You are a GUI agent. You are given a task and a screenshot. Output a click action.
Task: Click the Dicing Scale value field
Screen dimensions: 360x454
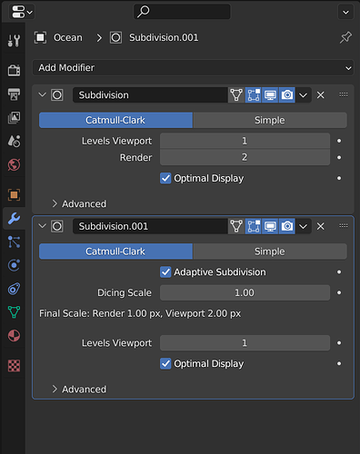tap(245, 292)
